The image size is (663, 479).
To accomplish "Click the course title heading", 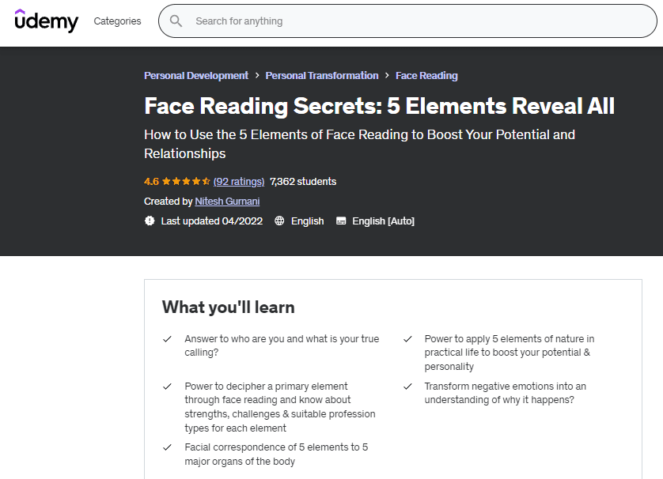I will pos(379,106).
